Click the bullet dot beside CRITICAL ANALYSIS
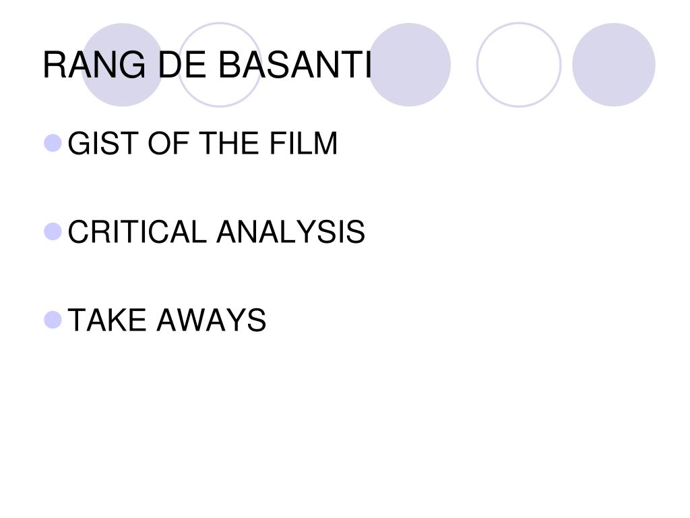The image size is (690, 518). 53,232
